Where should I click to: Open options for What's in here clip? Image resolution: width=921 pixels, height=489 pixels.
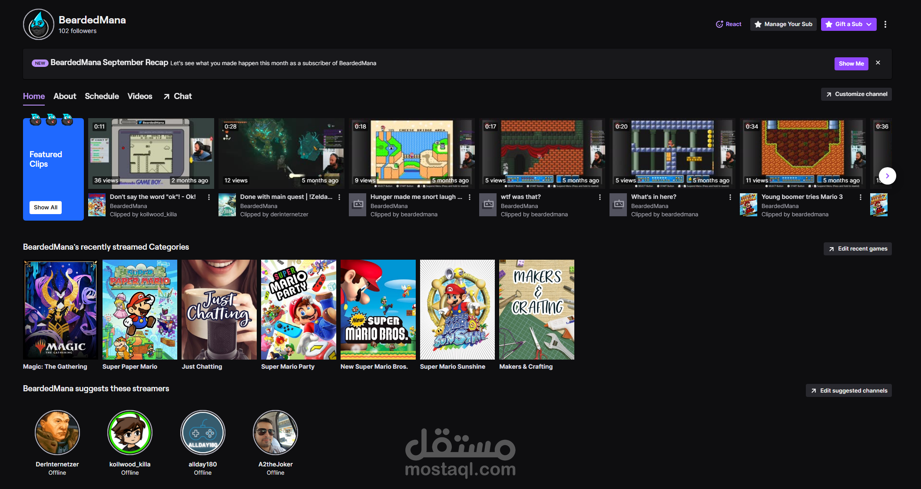tap(730, 197)
